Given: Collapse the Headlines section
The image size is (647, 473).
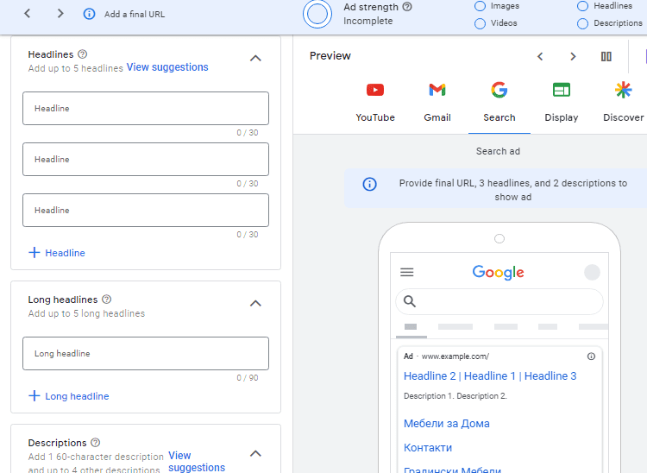Looking at the screenshot, I should click(x=255, y=59).
